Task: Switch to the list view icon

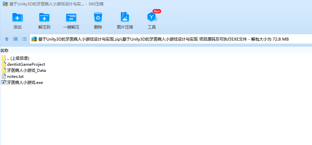Action: pos(24,39)
